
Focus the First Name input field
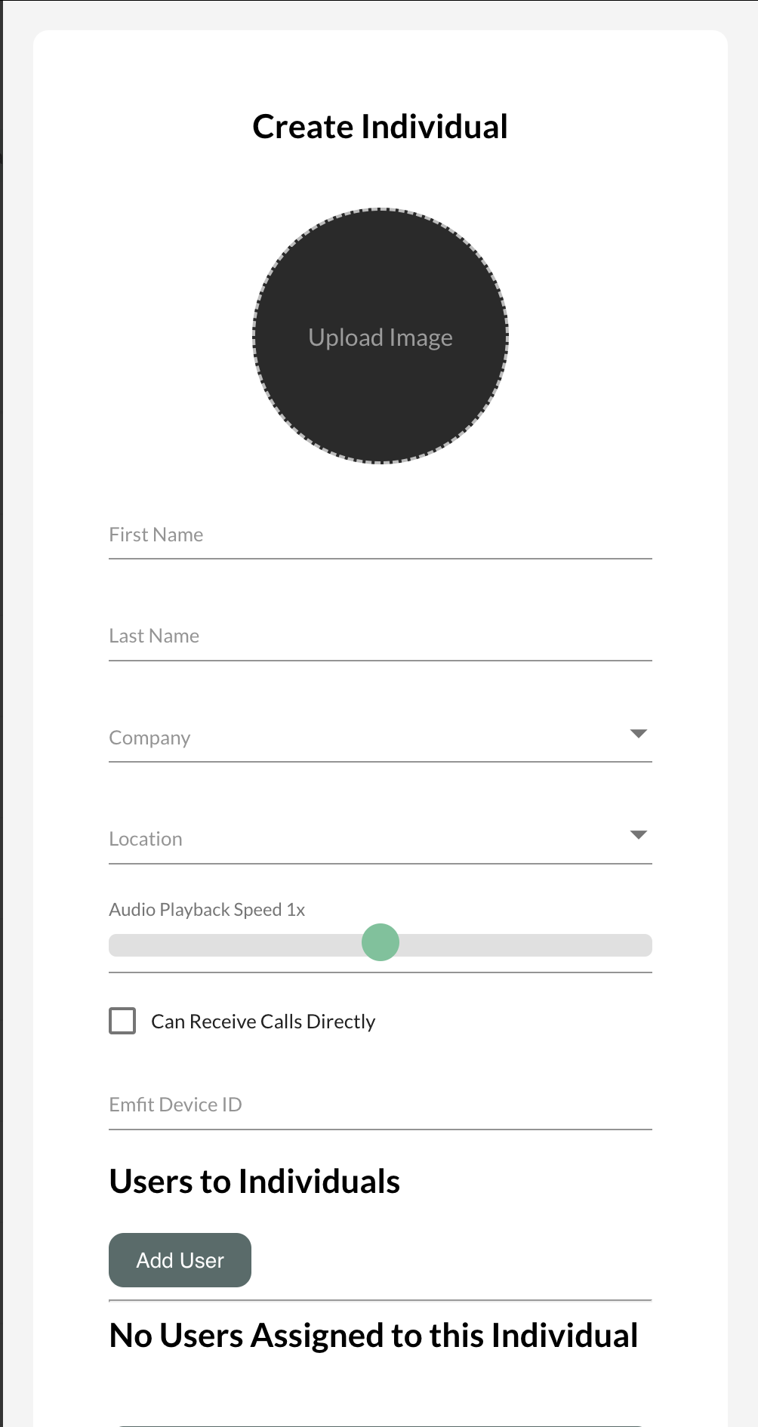point(381,535)
